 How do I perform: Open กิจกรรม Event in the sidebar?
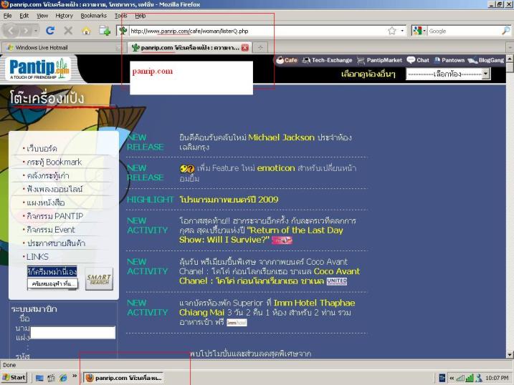[50, 230]
